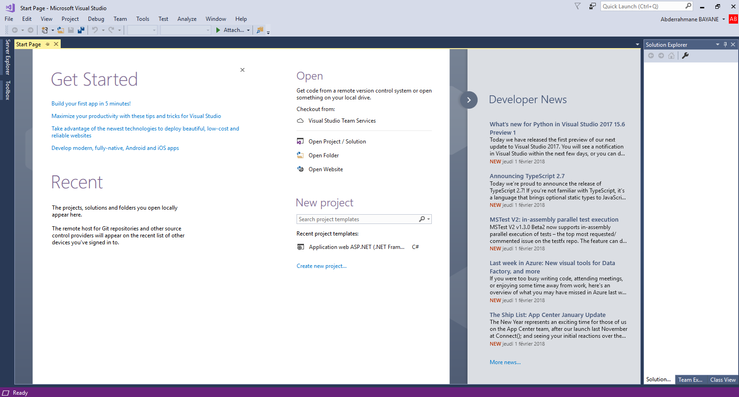Select the Application web ASP.NET template name
Image resolution: width=739 pixels, height=397 pixels.
356,247
